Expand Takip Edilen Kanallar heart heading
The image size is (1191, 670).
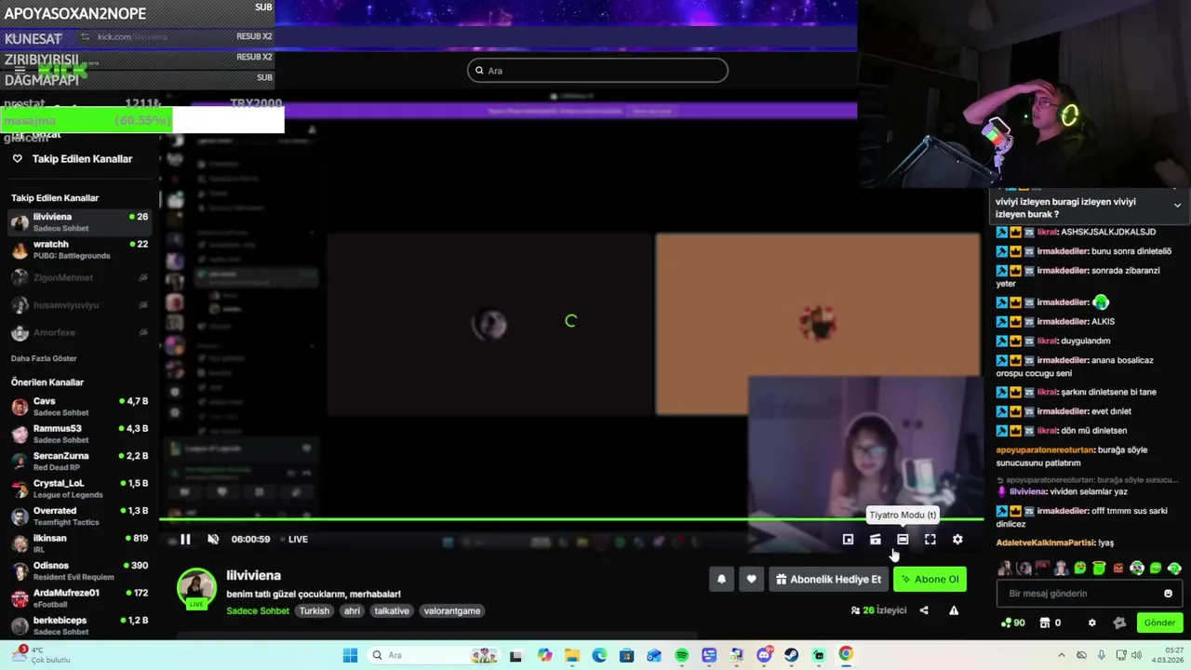(72, 158)
